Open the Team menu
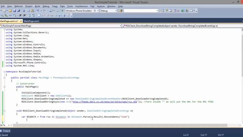 click(x=55, y=6)
